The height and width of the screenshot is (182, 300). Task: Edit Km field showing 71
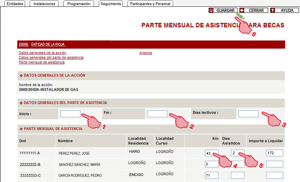point(211,175)
